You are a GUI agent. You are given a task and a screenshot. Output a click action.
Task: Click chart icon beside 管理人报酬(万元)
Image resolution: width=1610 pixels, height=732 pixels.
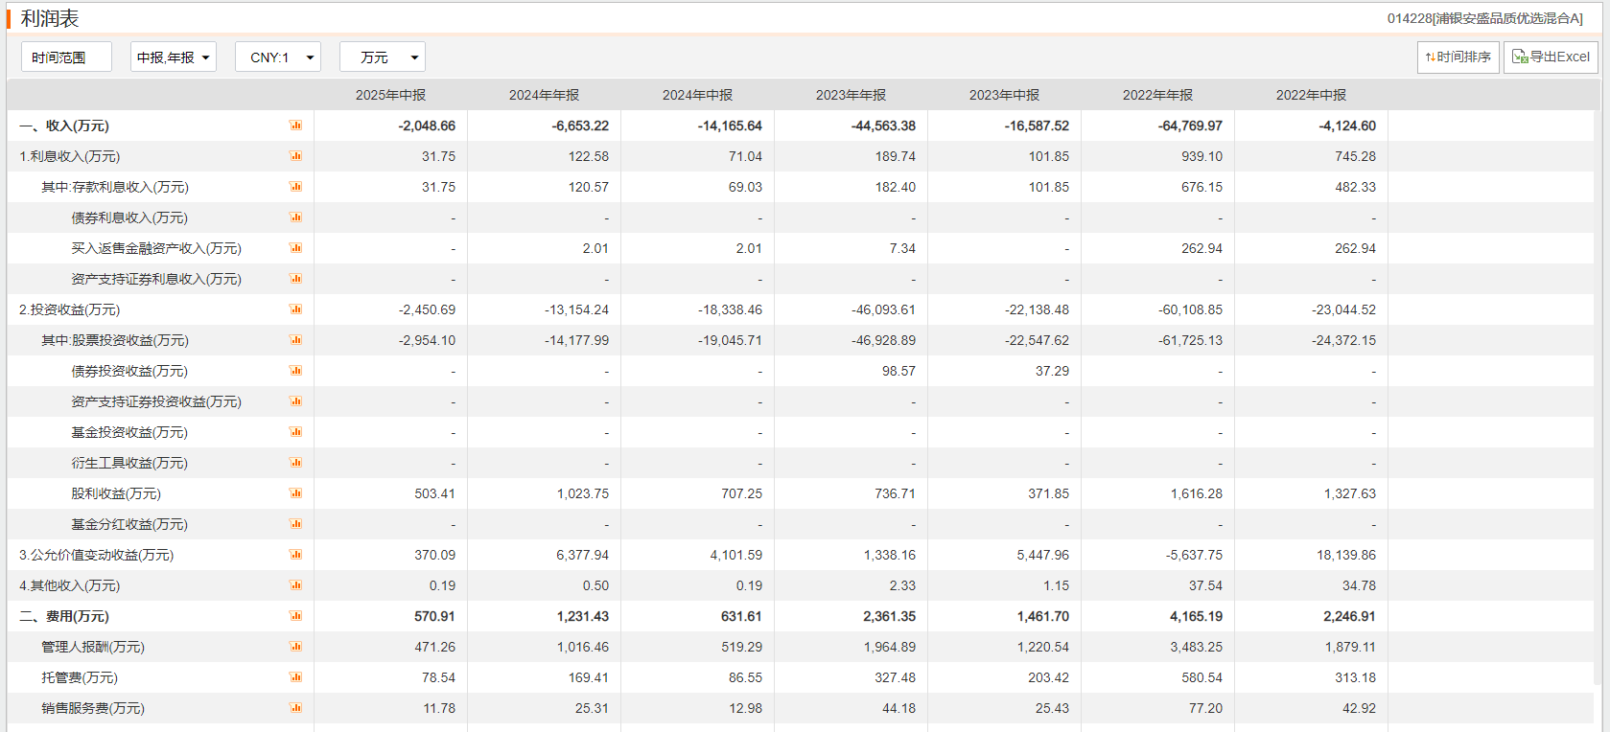296,647
